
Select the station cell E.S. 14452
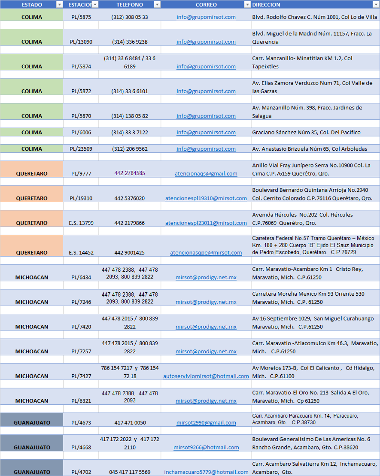click(81, 253)
